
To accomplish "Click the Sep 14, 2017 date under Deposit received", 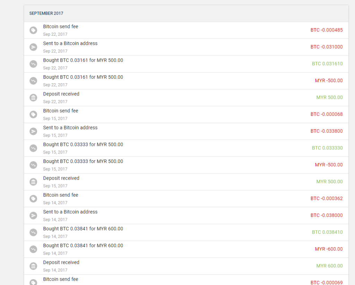I will point(55,270).
